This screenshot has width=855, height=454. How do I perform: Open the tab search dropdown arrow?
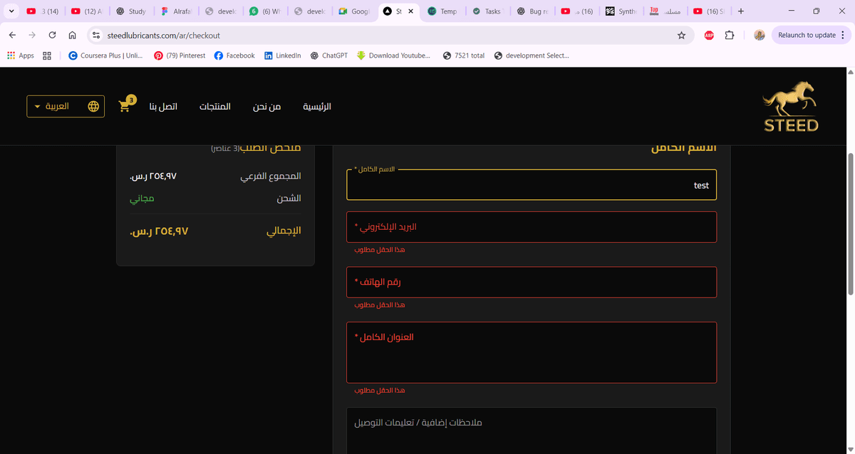tap(11, 11)
